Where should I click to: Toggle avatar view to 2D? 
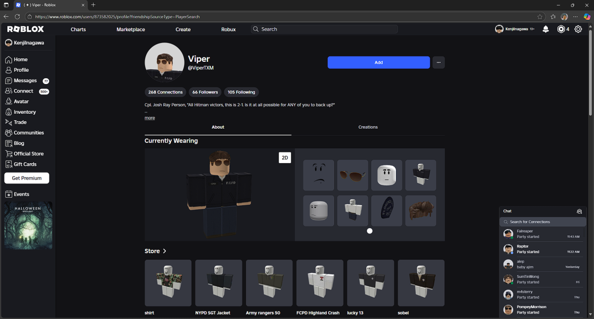(x=285, y=158)
